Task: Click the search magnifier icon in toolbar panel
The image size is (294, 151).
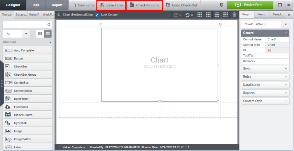Action: pos(49,25)
